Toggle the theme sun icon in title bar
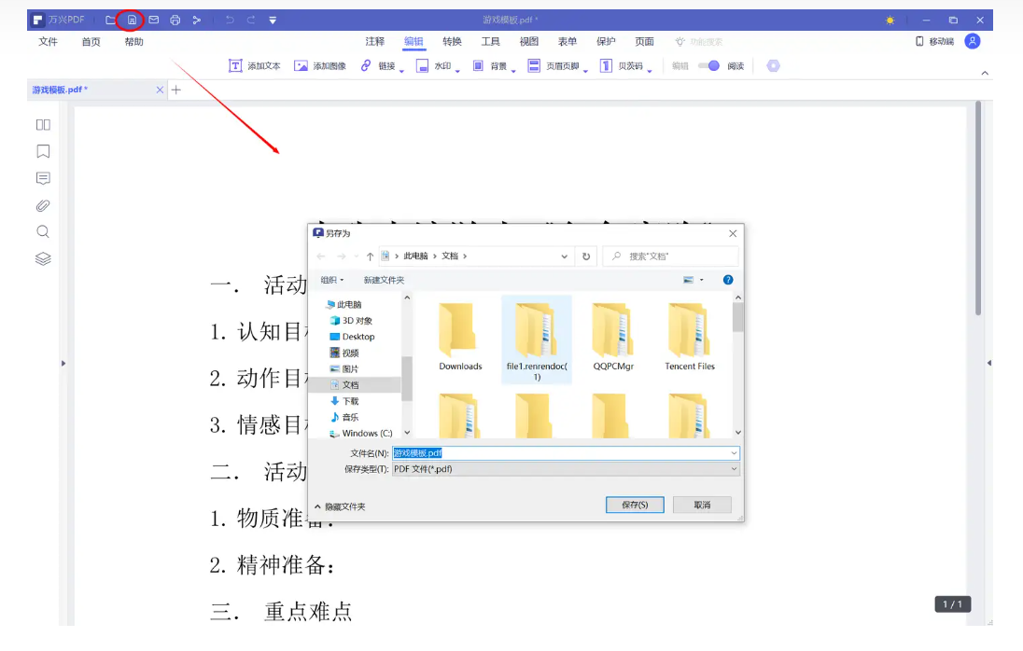The width and height of the screenshot is (1023, 651). [x=890, y=20]
